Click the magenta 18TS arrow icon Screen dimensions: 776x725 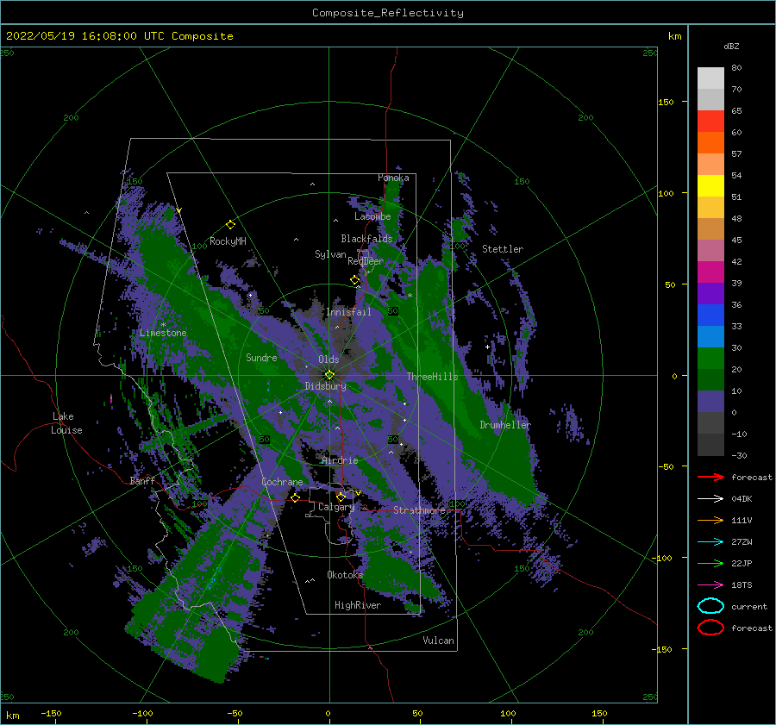(710, 585)
